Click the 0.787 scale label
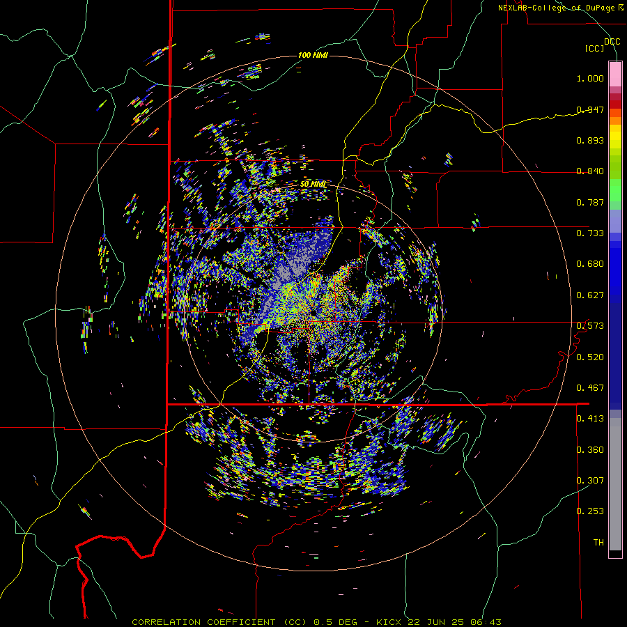The height and width of the screenshot is (627, 627). [x=590, y=202]
